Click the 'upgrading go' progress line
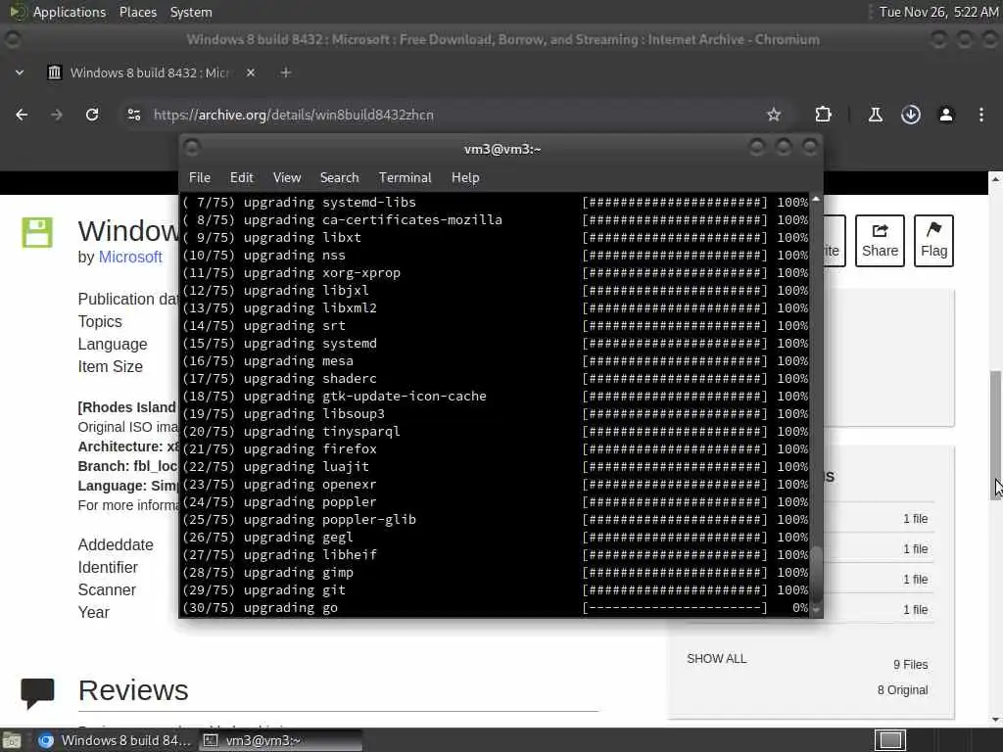The image size is (1003, 752). point(496,607)
